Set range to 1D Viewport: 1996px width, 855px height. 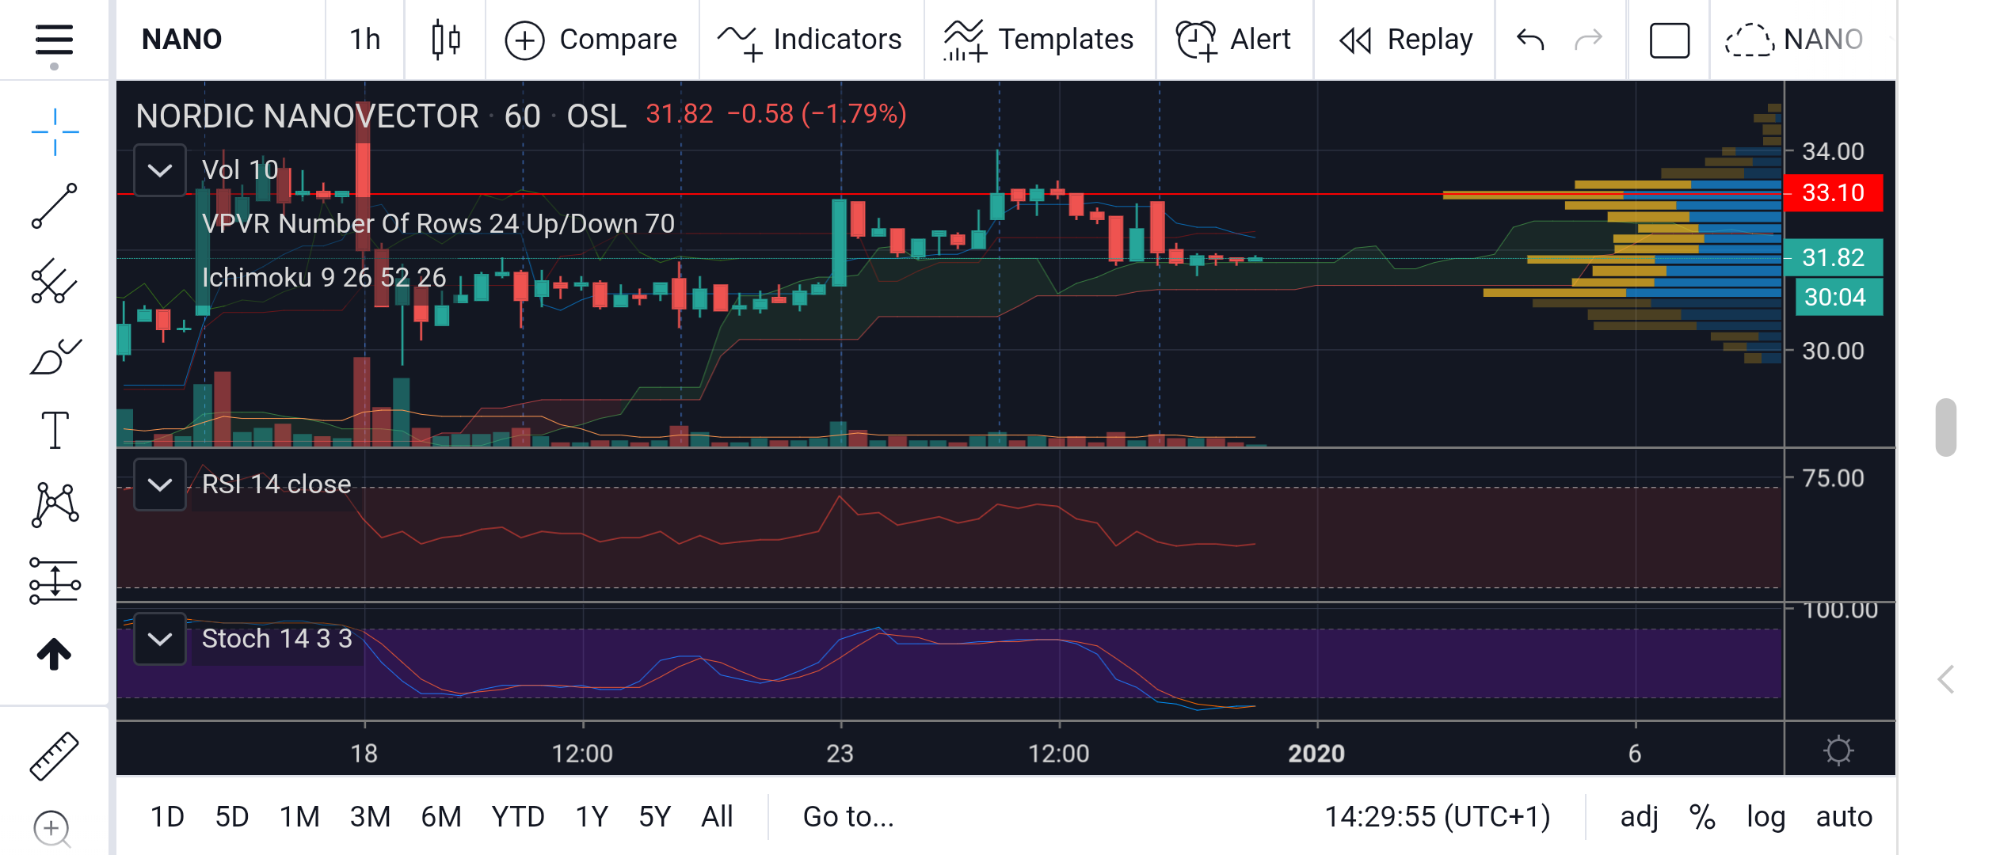click(x=167, y=816)
